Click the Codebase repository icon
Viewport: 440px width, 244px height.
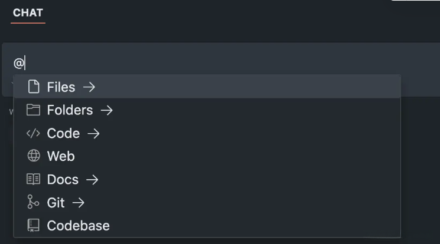coord(34,225)
